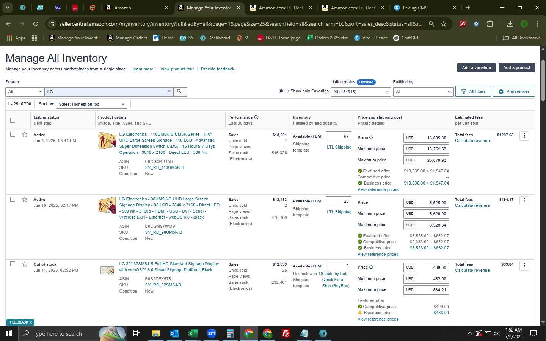Open File Explorer from the taskbar
Image resolution: width=546 pixels, height=341 pixels.
[155, 333]
